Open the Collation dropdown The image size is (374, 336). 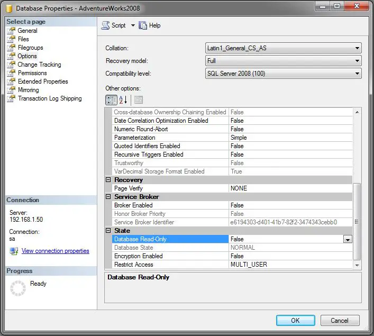point(284,48)
